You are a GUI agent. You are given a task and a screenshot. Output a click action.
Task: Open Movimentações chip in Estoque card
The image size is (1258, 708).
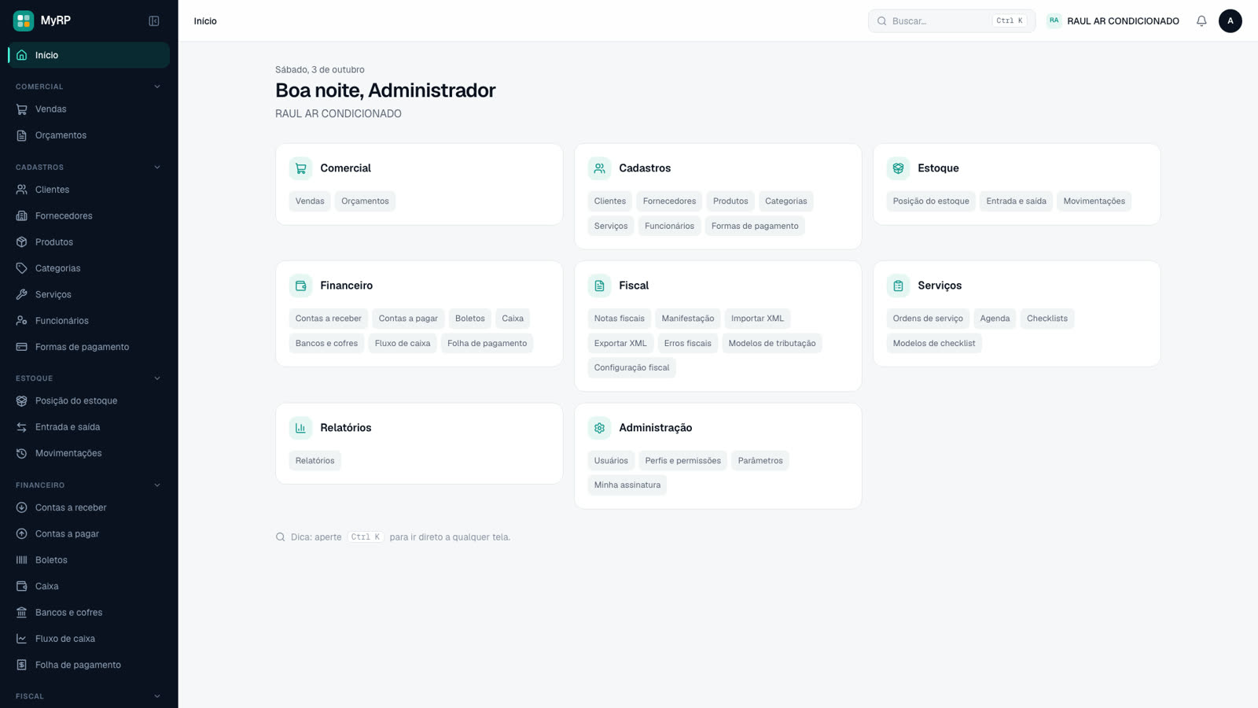point(1094,201)
